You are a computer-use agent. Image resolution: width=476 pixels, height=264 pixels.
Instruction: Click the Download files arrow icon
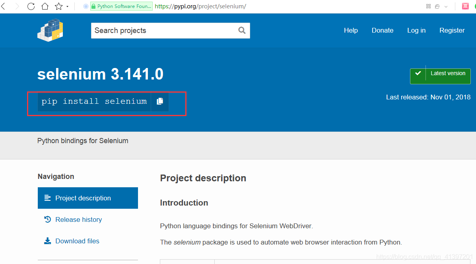click(47, 241)
